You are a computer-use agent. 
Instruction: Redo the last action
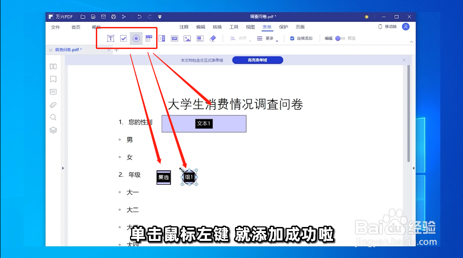tap(149, 17)
